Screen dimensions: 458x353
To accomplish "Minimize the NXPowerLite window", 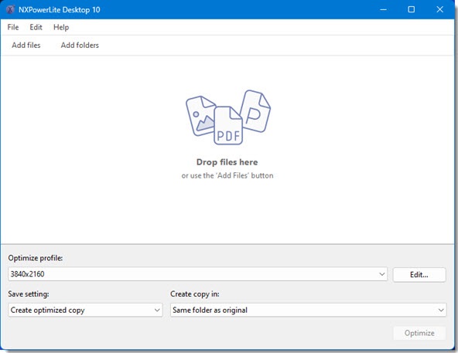I will (x=383, y=9).
